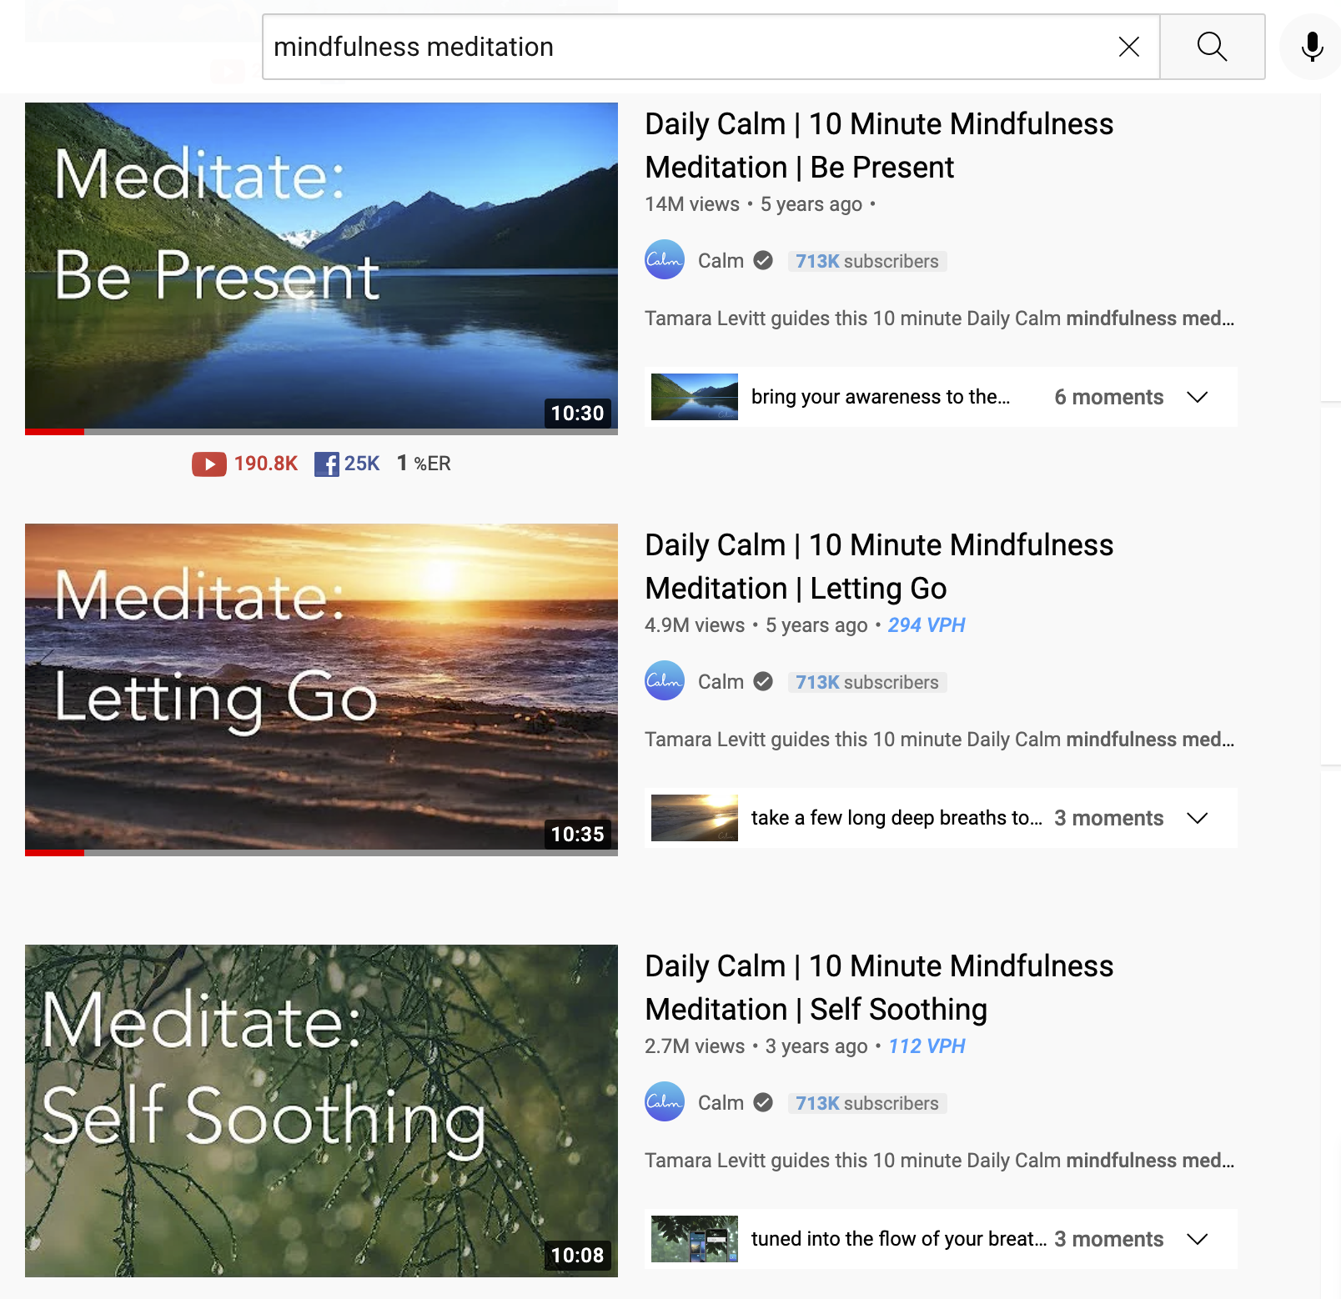The width and height of the screenshot is (1341, 1299).
Task: Open the Letting Go video title link
Action: coord(879,566)
